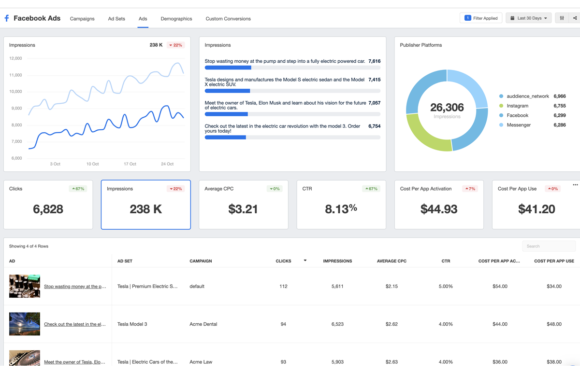Click the Facebook logo icon

(x=7, y=18)
